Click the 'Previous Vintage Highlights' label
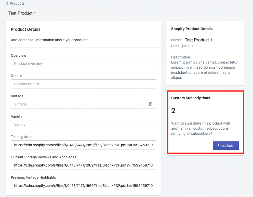Viewport: 253px width, 197px height. click(33, 177)
